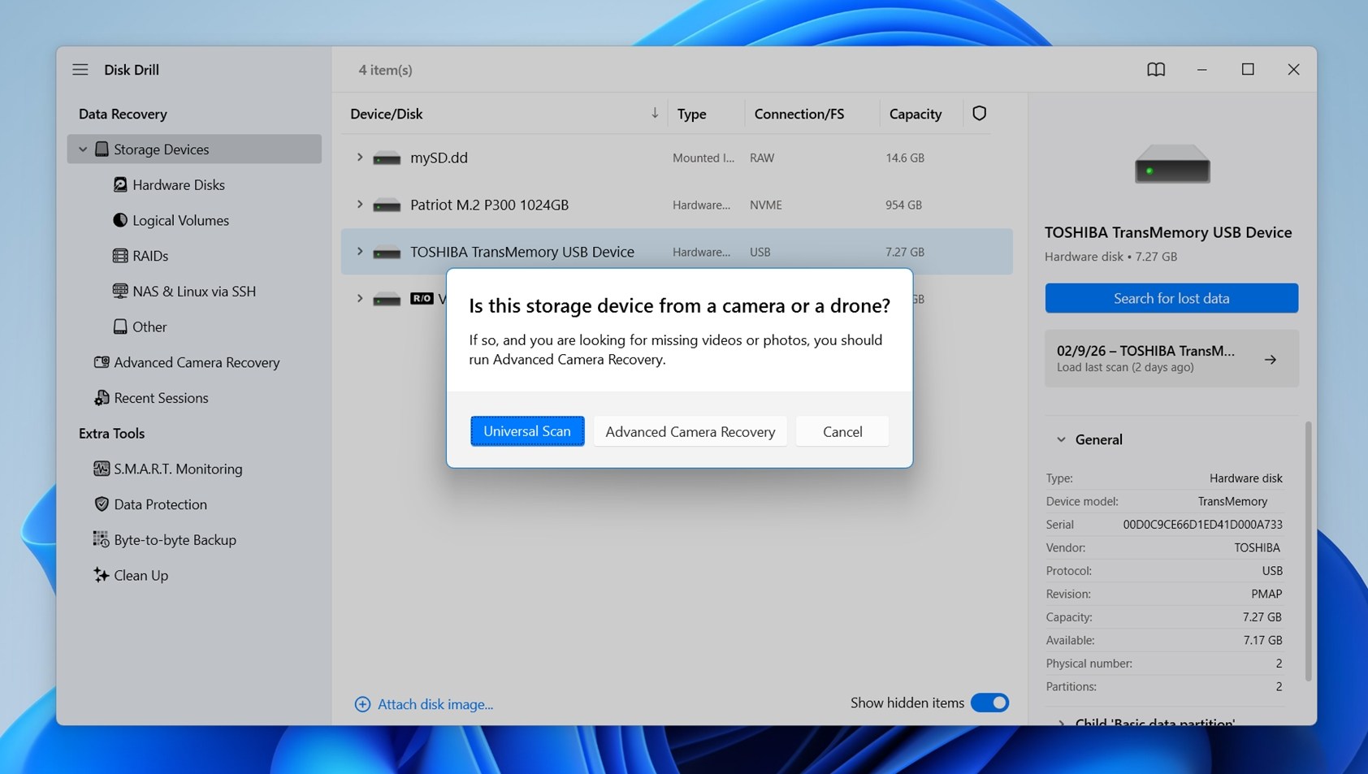This screenshot has height=774, width=1368.
Task: Select Hardware Disks in the sidebar
Action: coord(178,185)
